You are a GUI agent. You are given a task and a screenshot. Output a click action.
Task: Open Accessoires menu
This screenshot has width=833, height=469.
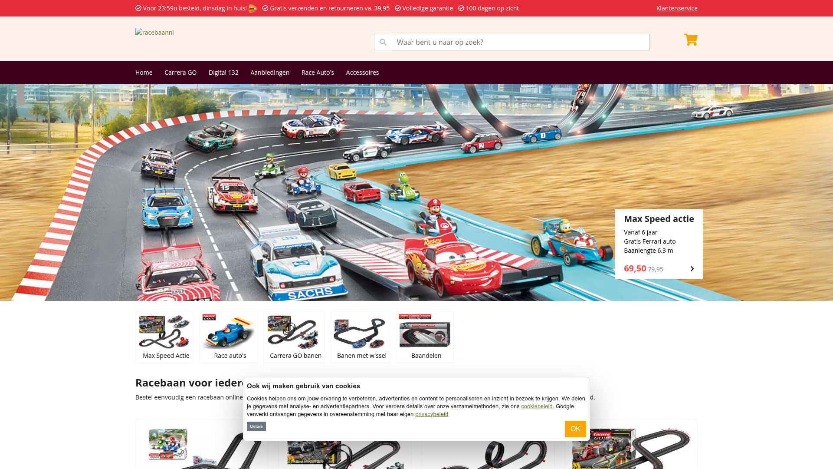coord(362,73)
